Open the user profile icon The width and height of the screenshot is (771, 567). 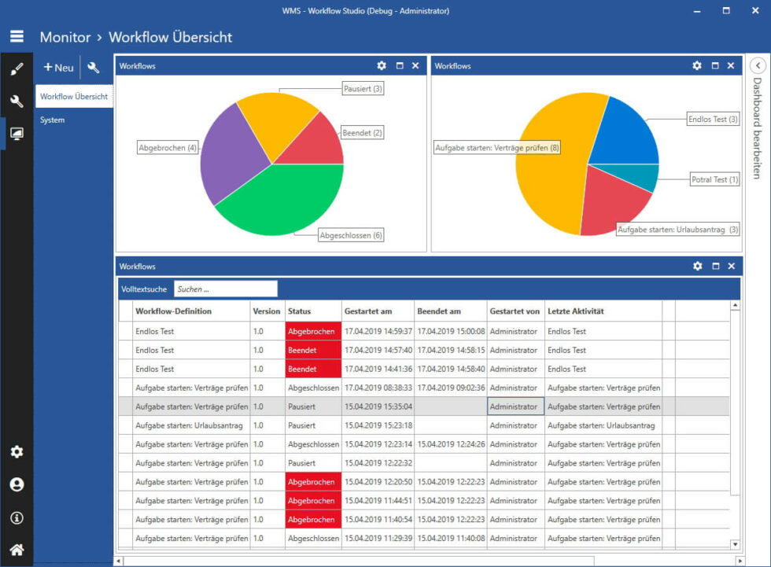click(x=17, y=485)
